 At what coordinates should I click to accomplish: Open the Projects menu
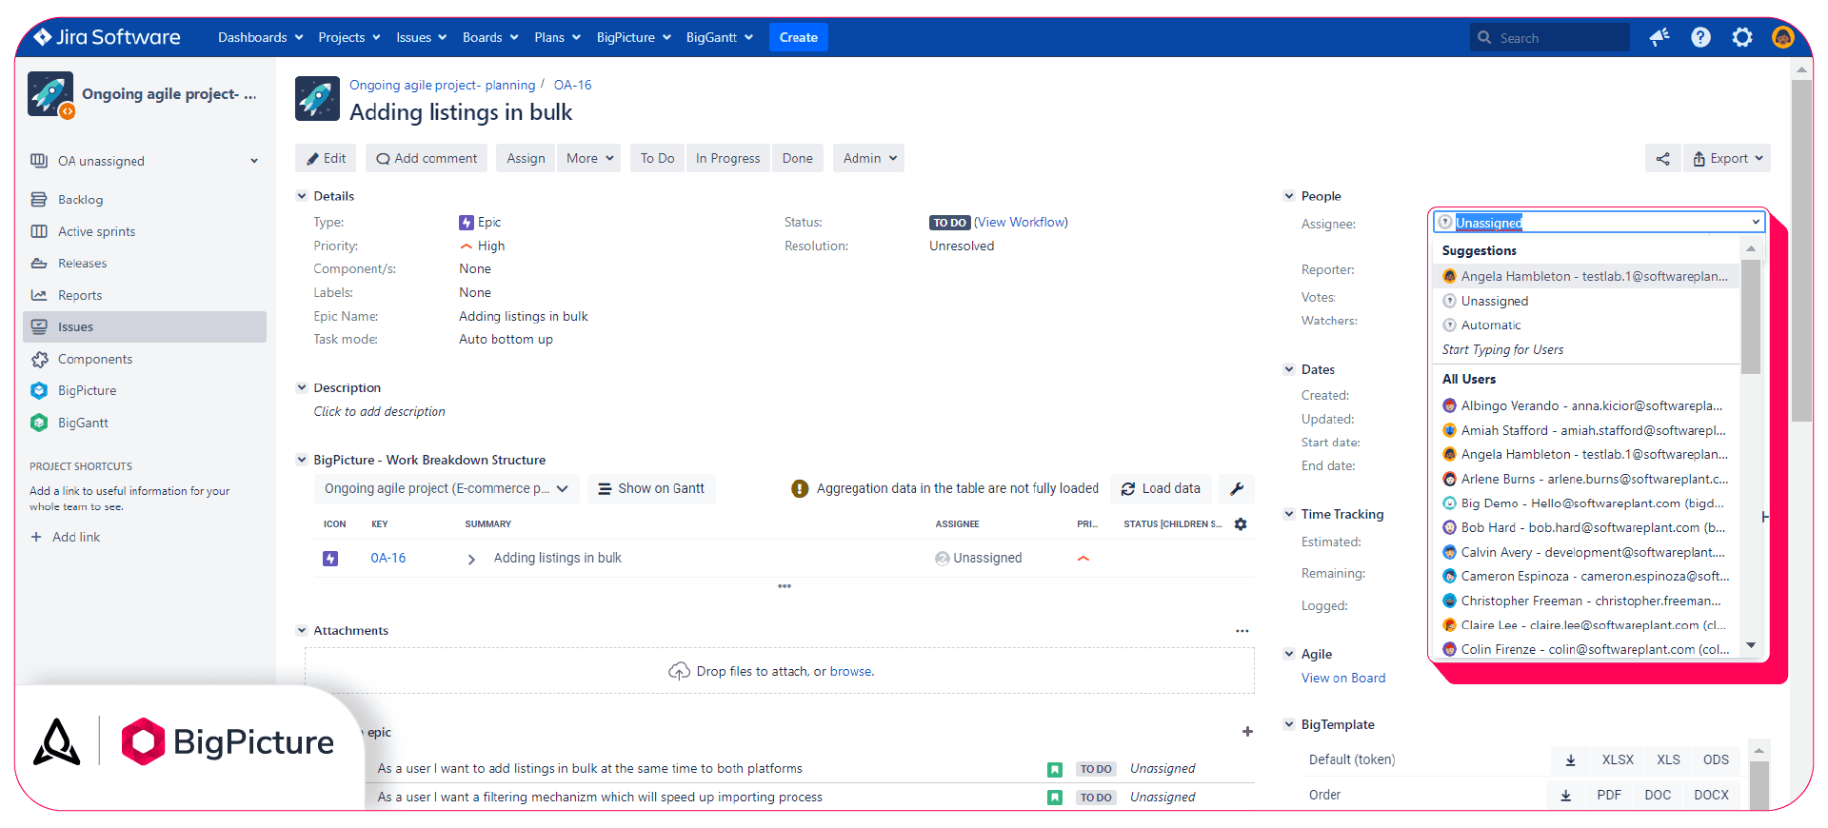pos(349,37)
